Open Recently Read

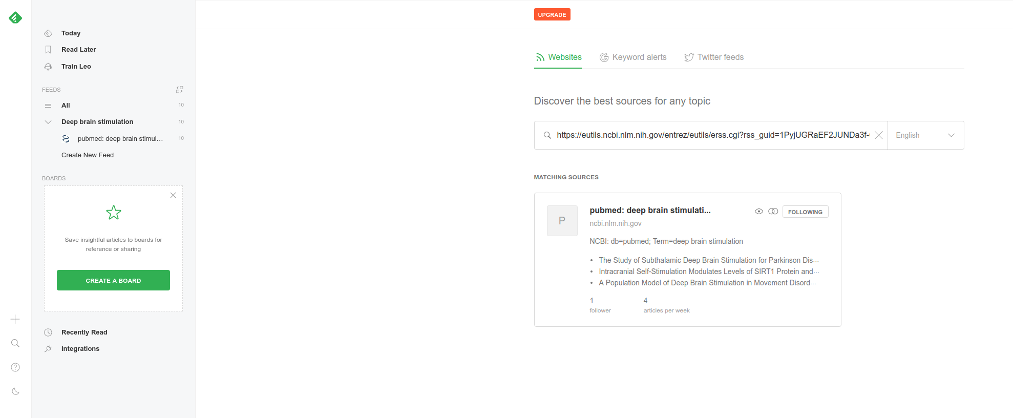pyautogui.click(x=84, y=332)
